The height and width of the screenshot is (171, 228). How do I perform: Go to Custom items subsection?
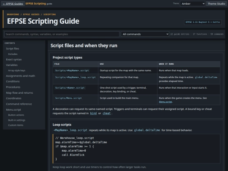[16, 125]
